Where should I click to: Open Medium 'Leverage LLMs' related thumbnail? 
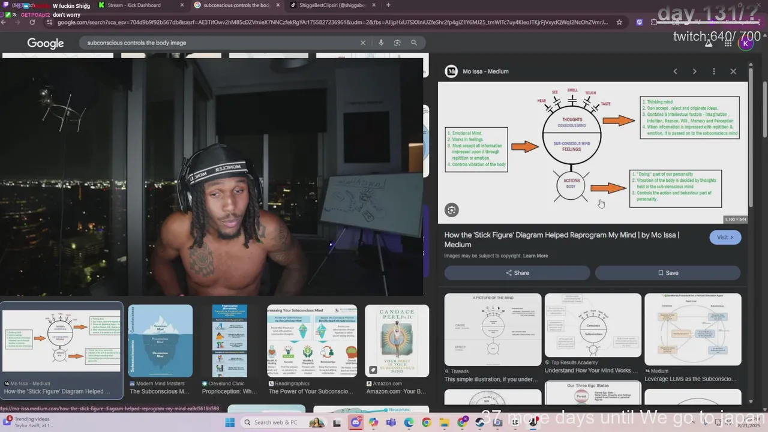(693, 329)
